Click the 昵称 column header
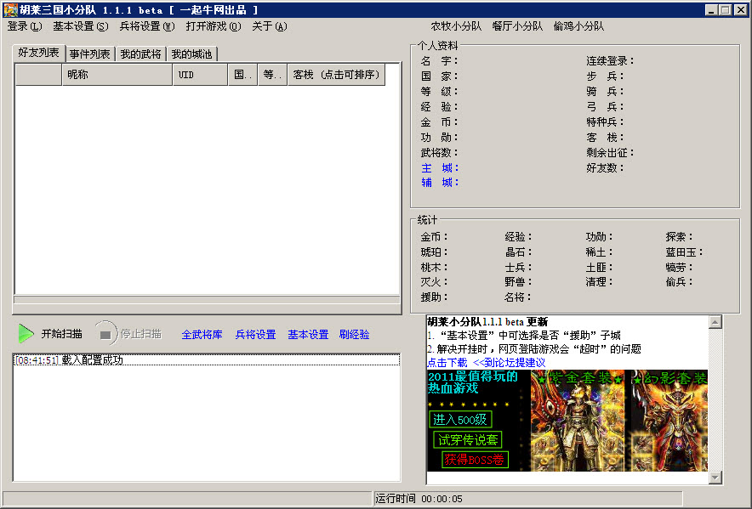Image resolution: width=752 pixels, height=509 pixels. (x=117, y=75)
